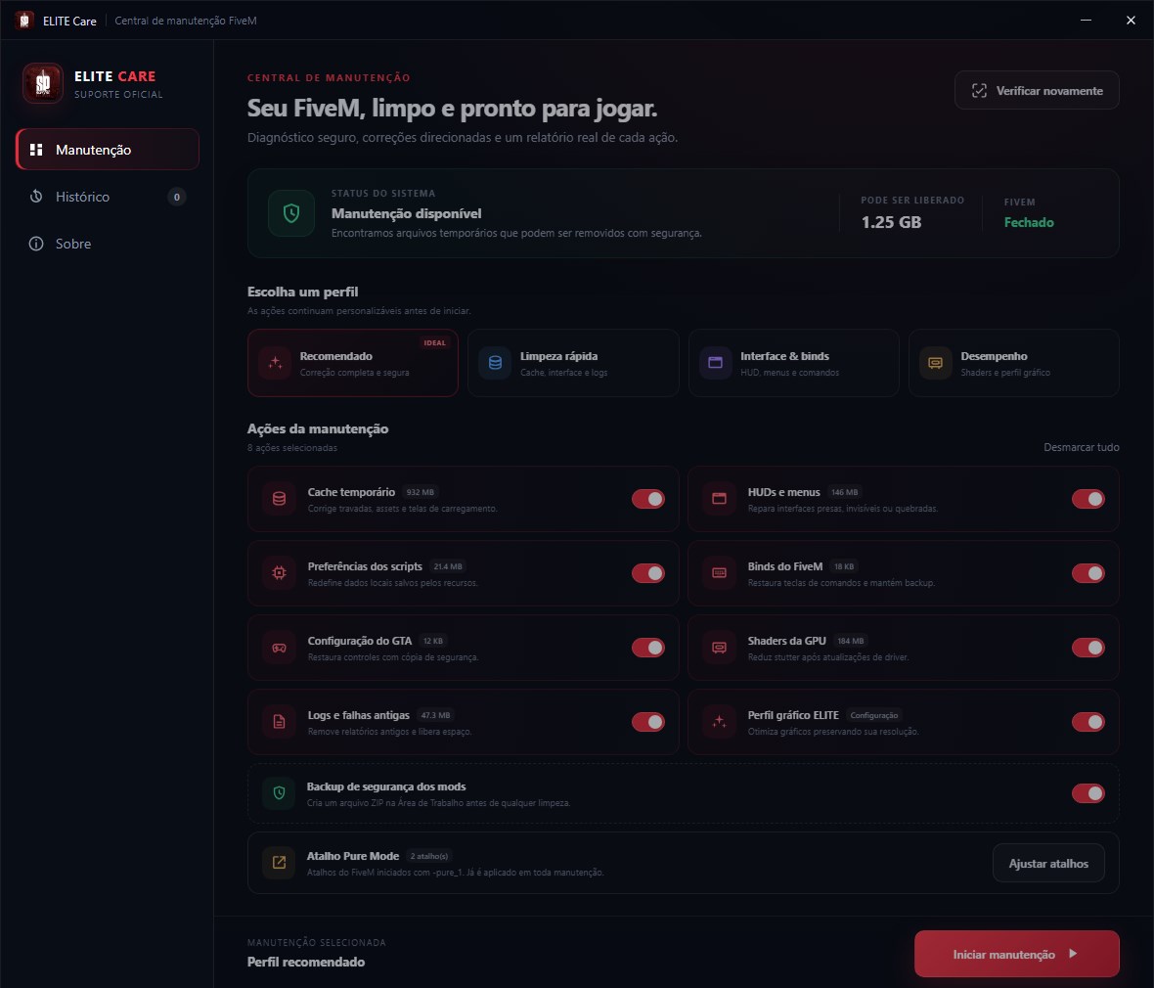Click Verificar novamente button
The width and height of the screenshot is (1154, 988).
pos(1037,91)
